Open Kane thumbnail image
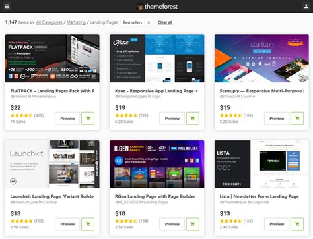 pos(157,58)
